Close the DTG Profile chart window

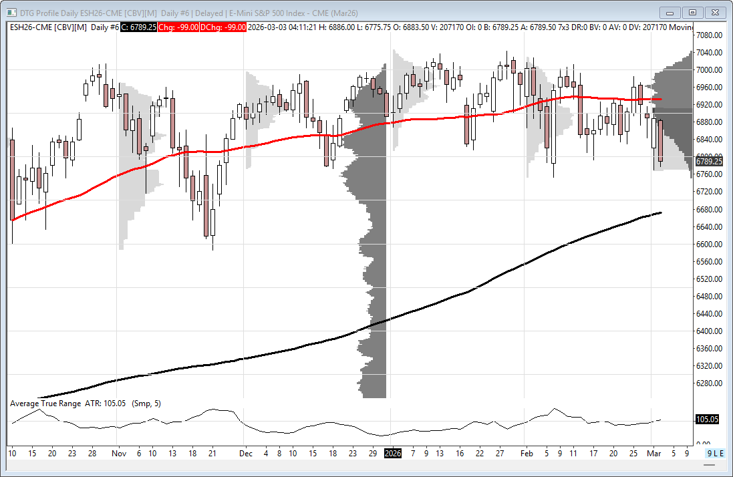click(714, 12)
